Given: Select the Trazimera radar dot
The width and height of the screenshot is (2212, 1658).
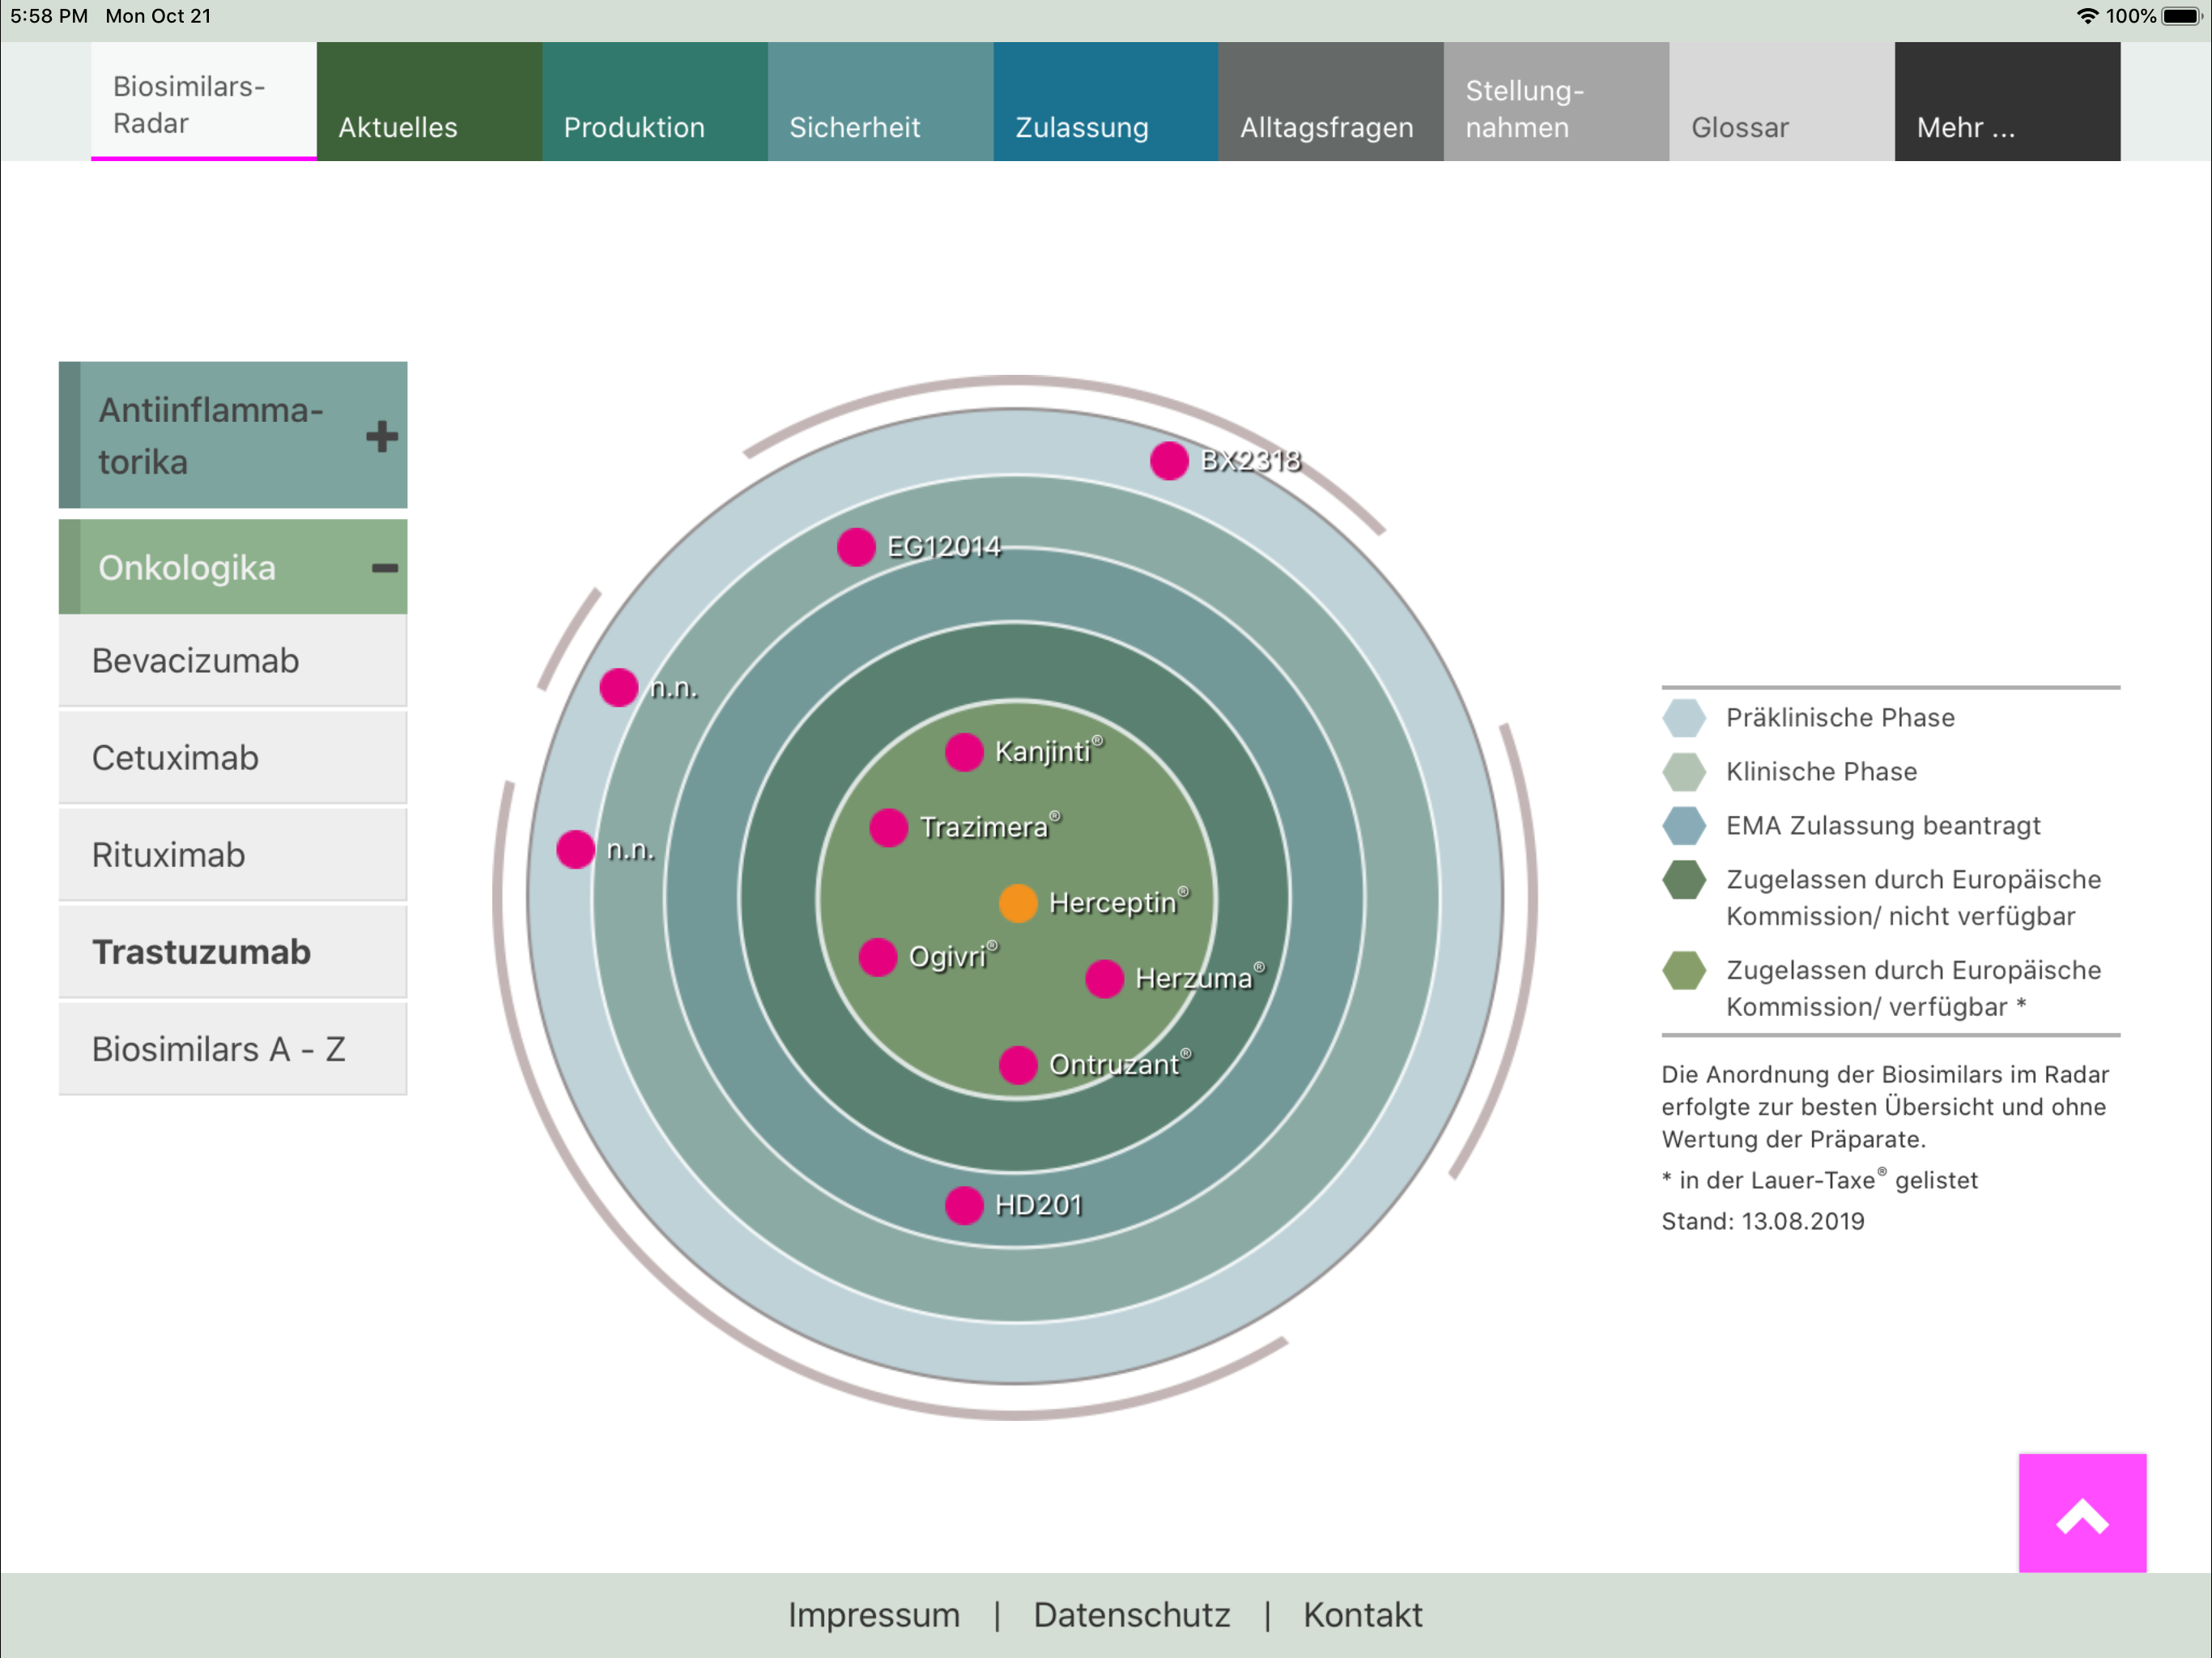Looking at the screenshot, I should click(x=888, y=828).
